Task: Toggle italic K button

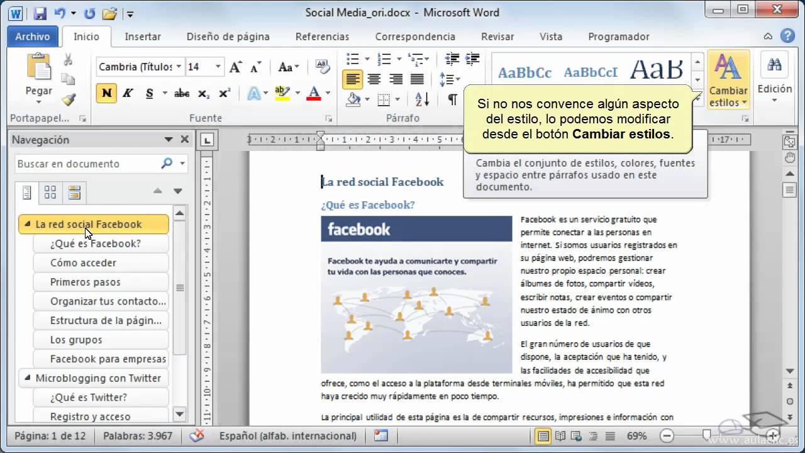Action: coord(128,94)
